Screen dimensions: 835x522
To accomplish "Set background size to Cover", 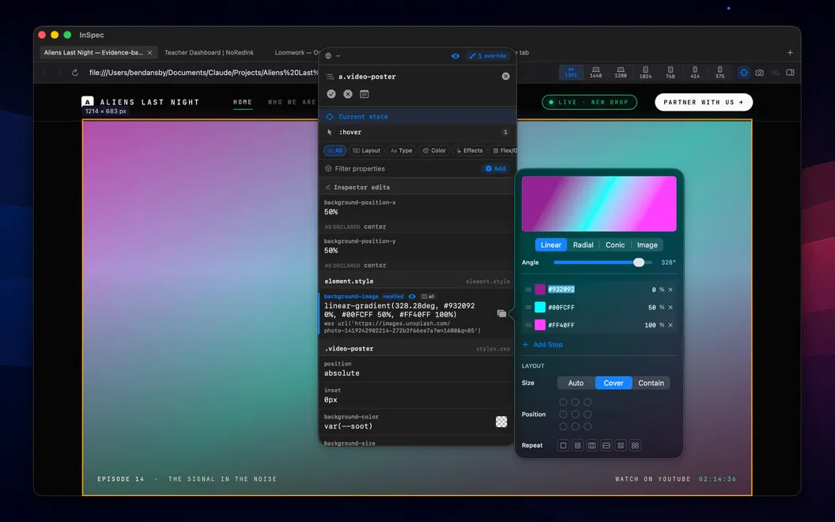I will click(x=614, y=383).
